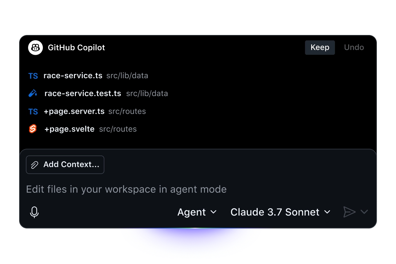Click the TS icon beside race-service.ts

point(33,76)
